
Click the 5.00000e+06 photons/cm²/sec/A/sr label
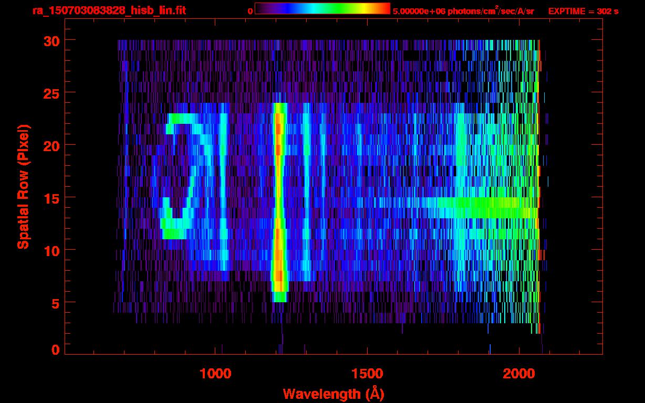[x=463, y=10]
